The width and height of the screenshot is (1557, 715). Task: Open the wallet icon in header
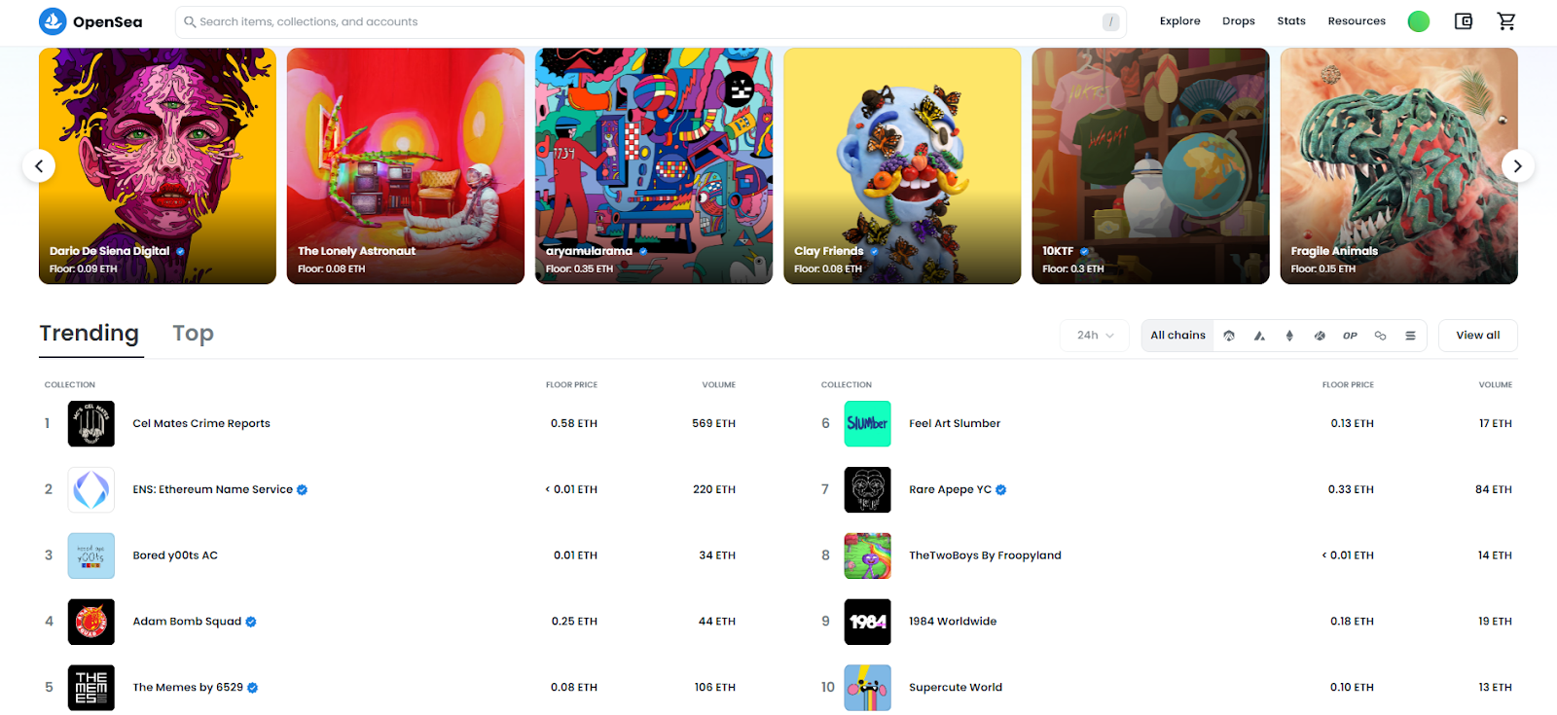tap(1463, 21)
